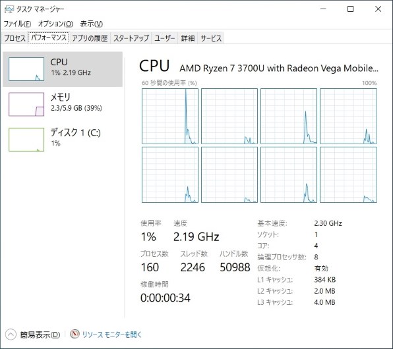
Task: Click the Resource Monitor icon at the bottom
Action: (75, 334)
